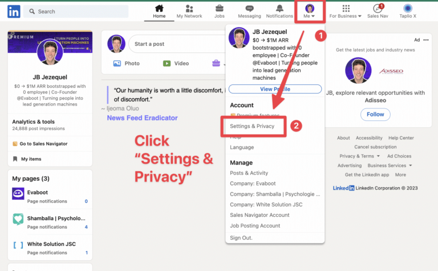Viewport: 438px width, 271px height.
Task: Open Sales Nav compass icon
Action: pyautogui.click(x=377, y=8)
